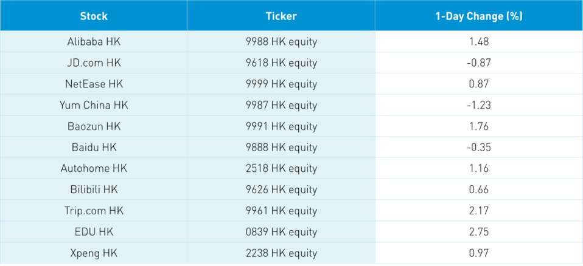Viewport: 583px width, 266px height.
Task: Click the Baozun HK stock name
Action: [x=94, y=126]
